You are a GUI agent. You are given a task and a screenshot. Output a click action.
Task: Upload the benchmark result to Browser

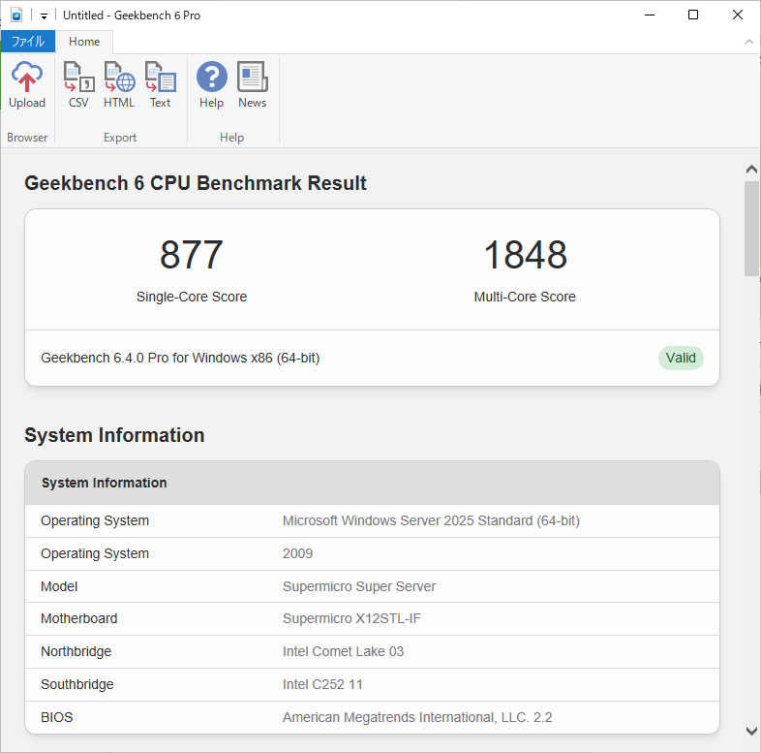point(27,85)
